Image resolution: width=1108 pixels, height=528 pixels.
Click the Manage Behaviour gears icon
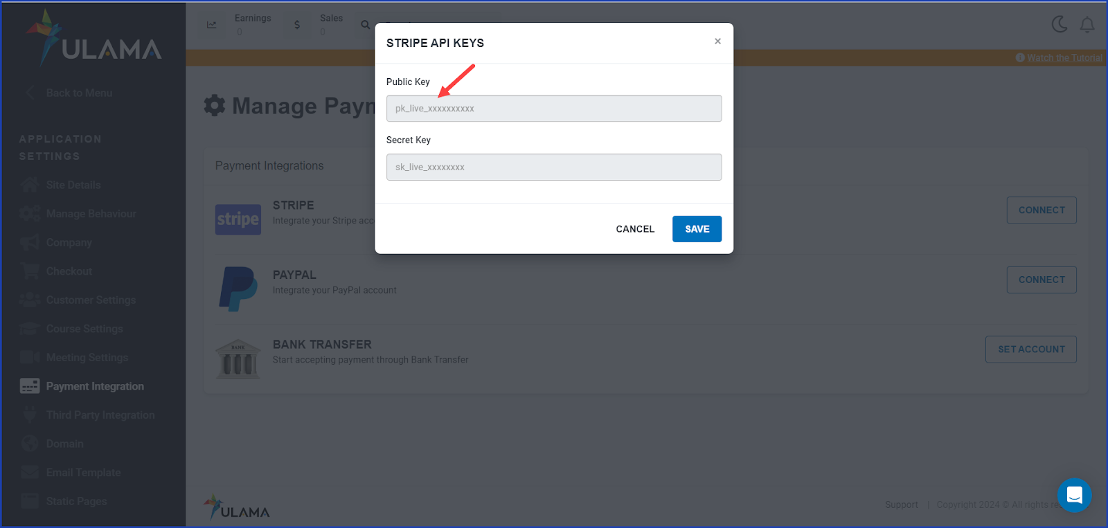(x=30, y=214)
